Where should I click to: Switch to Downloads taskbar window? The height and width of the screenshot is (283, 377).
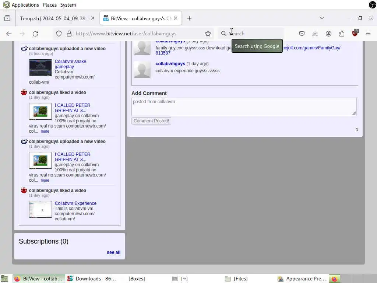(92, 279)
